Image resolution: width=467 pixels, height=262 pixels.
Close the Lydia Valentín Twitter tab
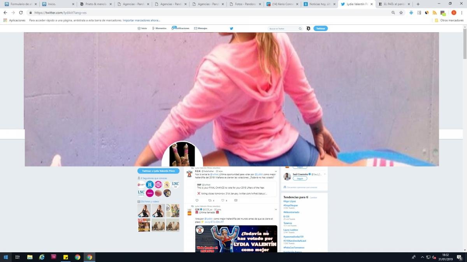point(372,4)
